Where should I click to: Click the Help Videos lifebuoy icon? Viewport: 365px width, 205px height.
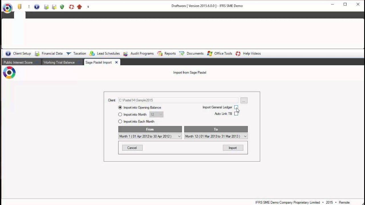pos(238,54)
